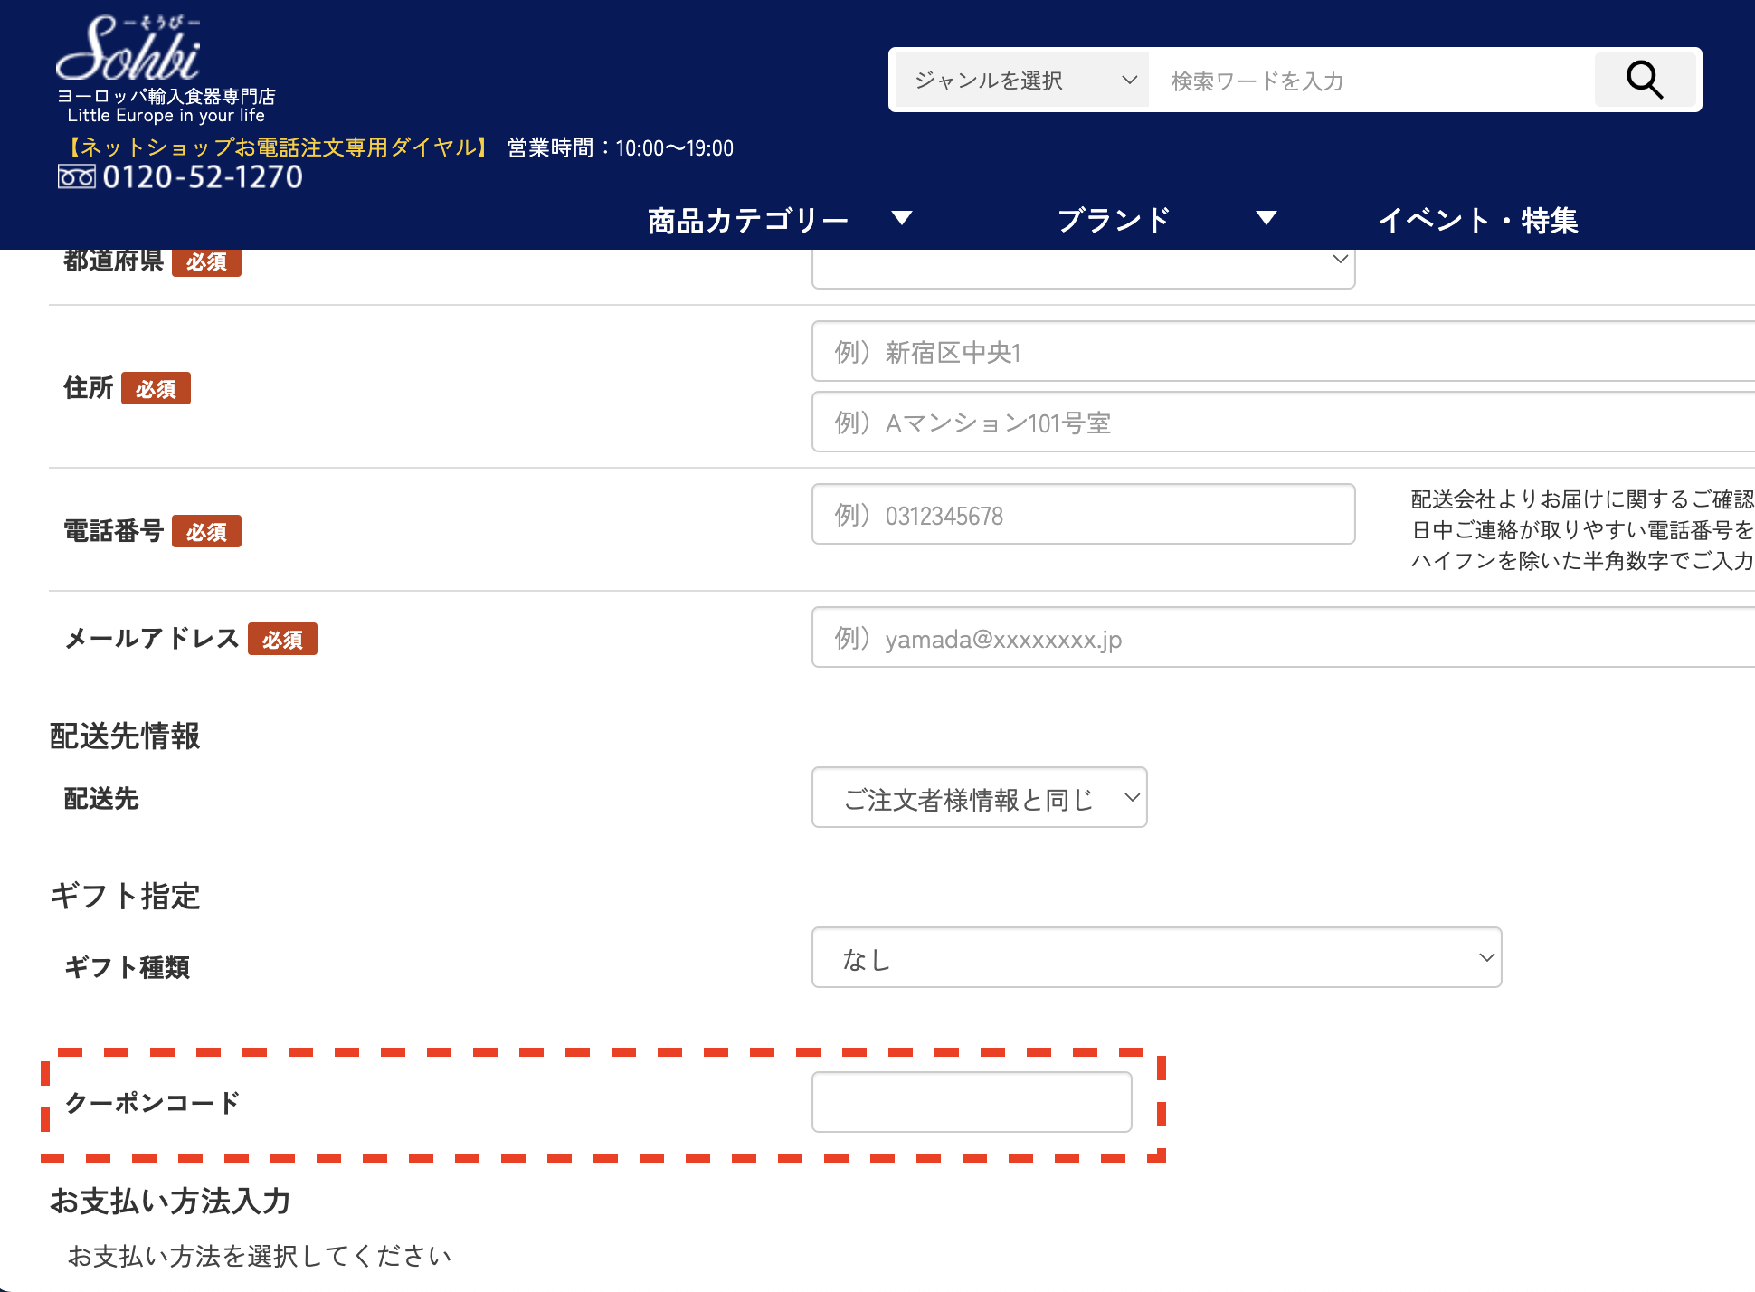Image resolution: width=1755 pixels, height=1292 pixels.
Task: Open the ジャンルを選択 genre dropdown
Action: pyautogui.click(x=1022, y=81)
